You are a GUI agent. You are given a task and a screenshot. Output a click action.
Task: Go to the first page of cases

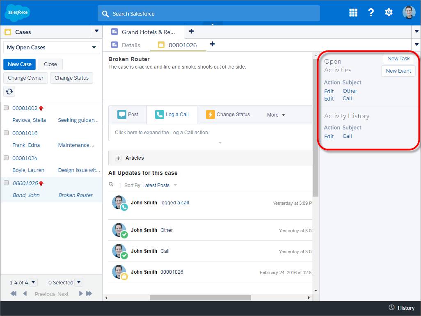tap(14, 293)
